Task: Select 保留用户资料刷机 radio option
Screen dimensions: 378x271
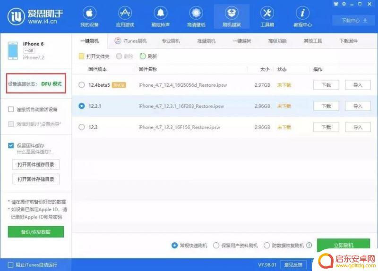Action: point(216,245)
